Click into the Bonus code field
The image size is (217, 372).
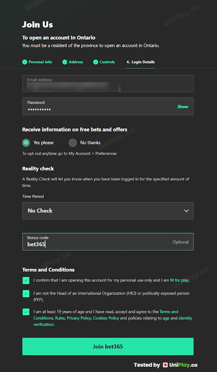108,242
